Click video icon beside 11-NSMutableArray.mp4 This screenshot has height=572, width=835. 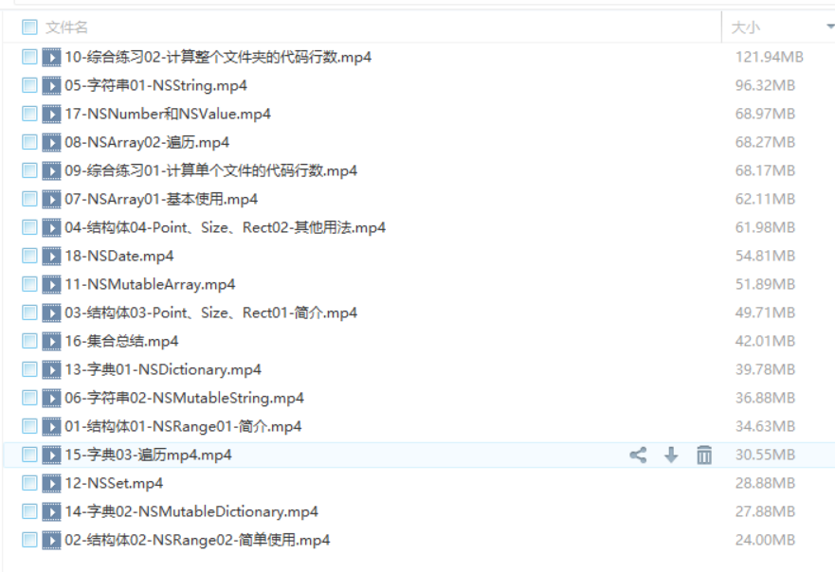(52, 285)
